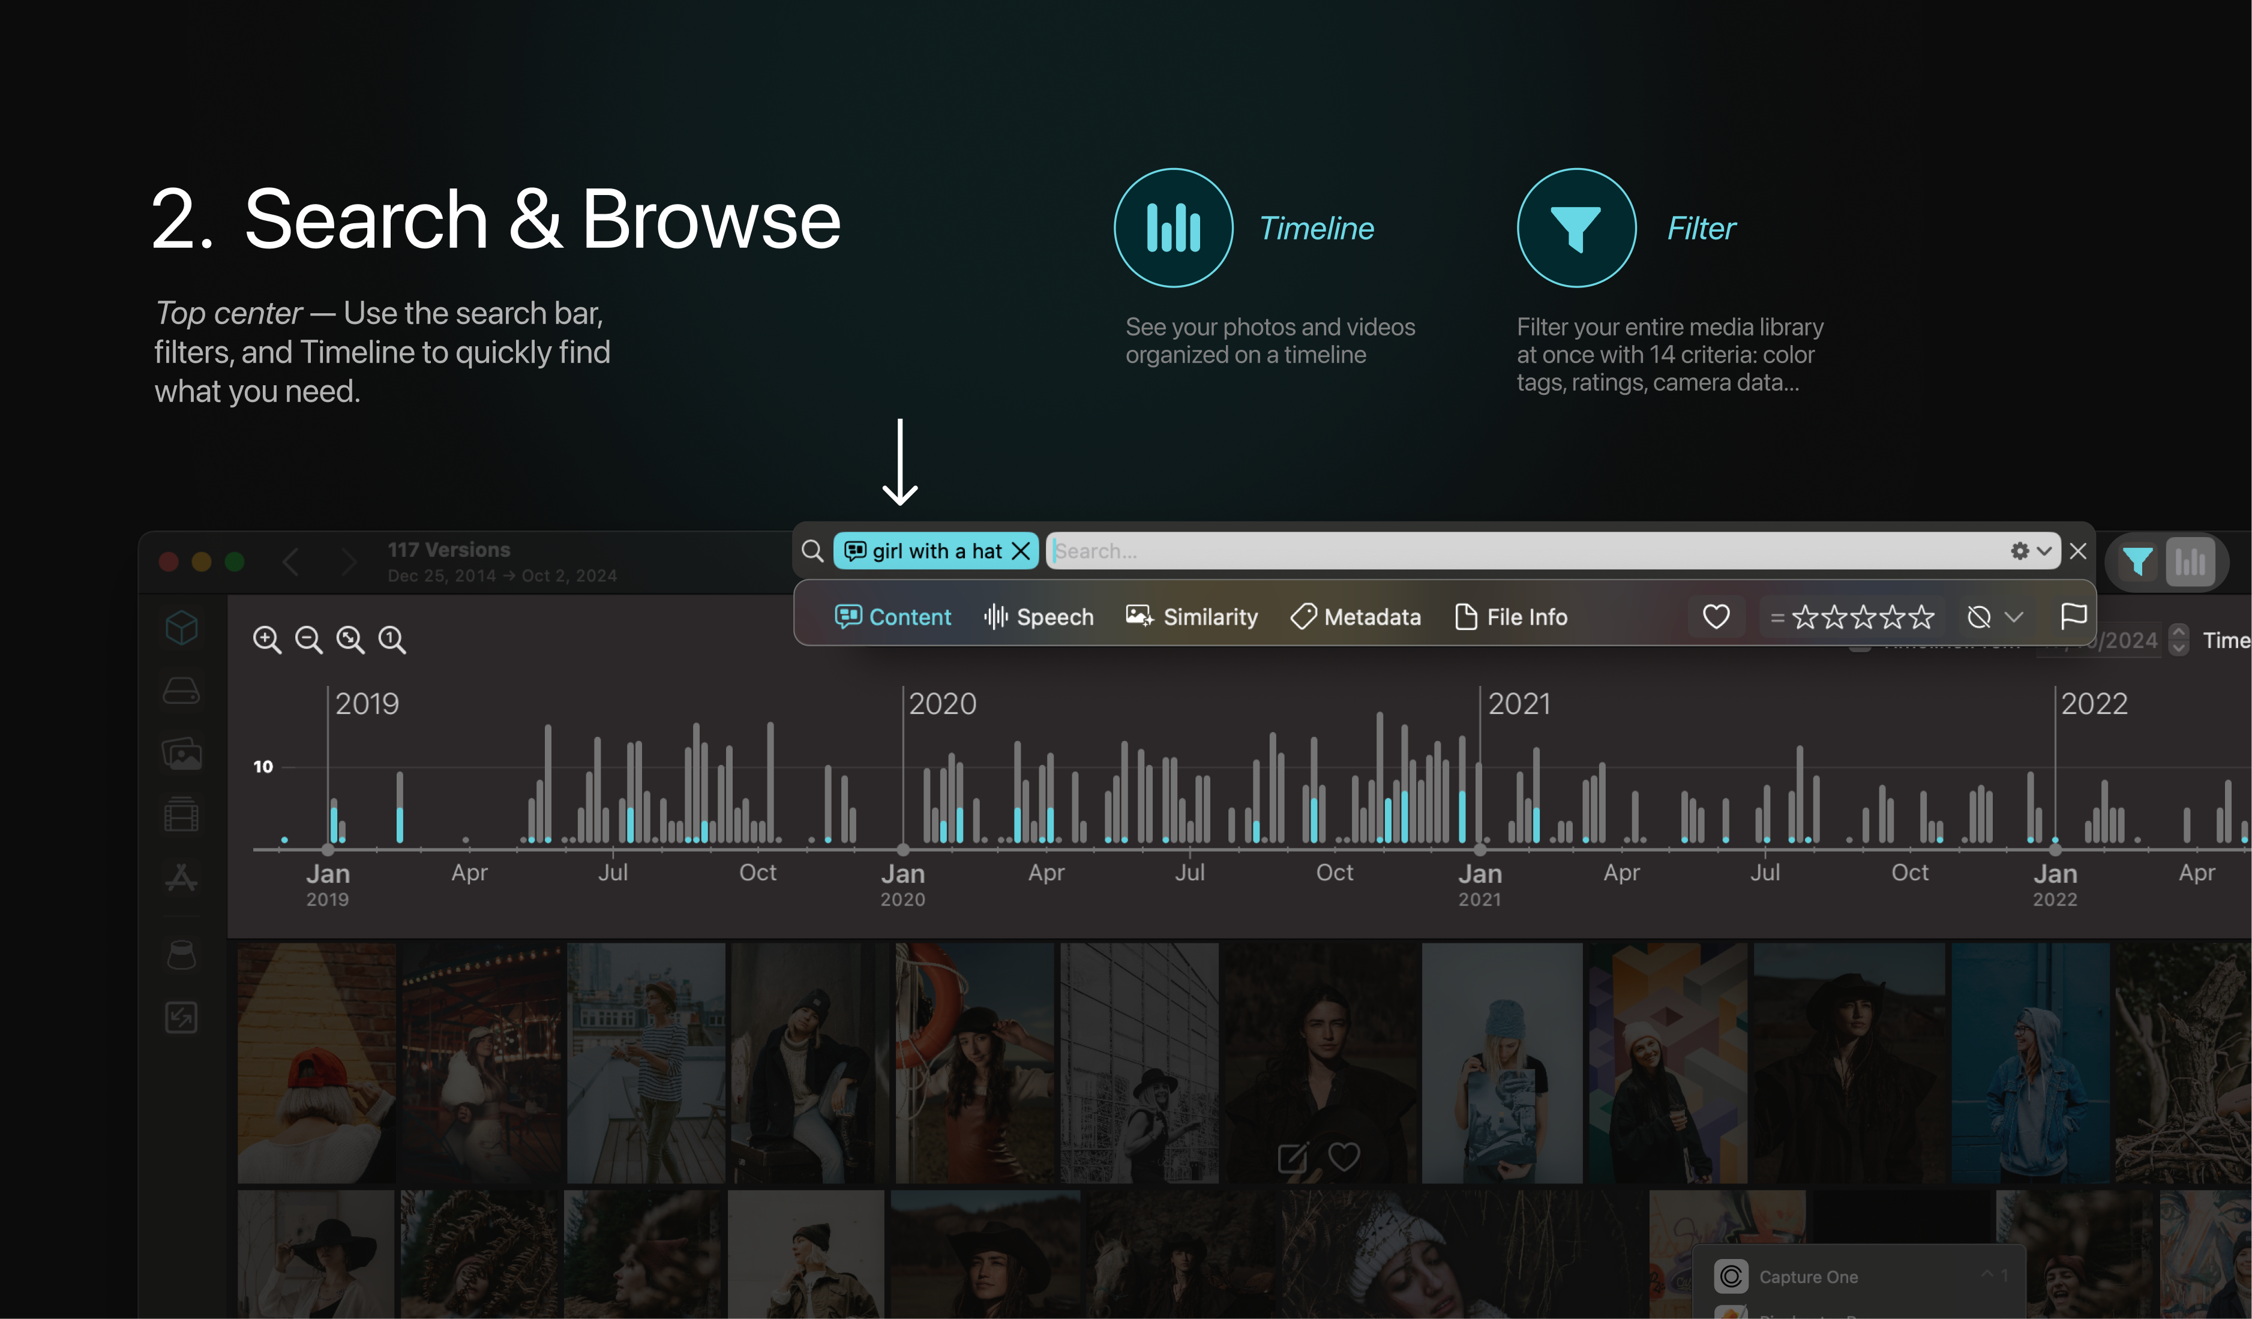Screen dimensions: 2252x1319
Task: Open the drive sidebar icon
Action: tap(181, 691)
